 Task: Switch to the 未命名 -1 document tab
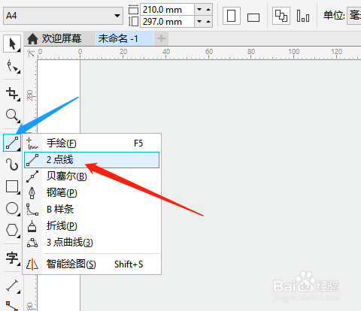point(125,39)
